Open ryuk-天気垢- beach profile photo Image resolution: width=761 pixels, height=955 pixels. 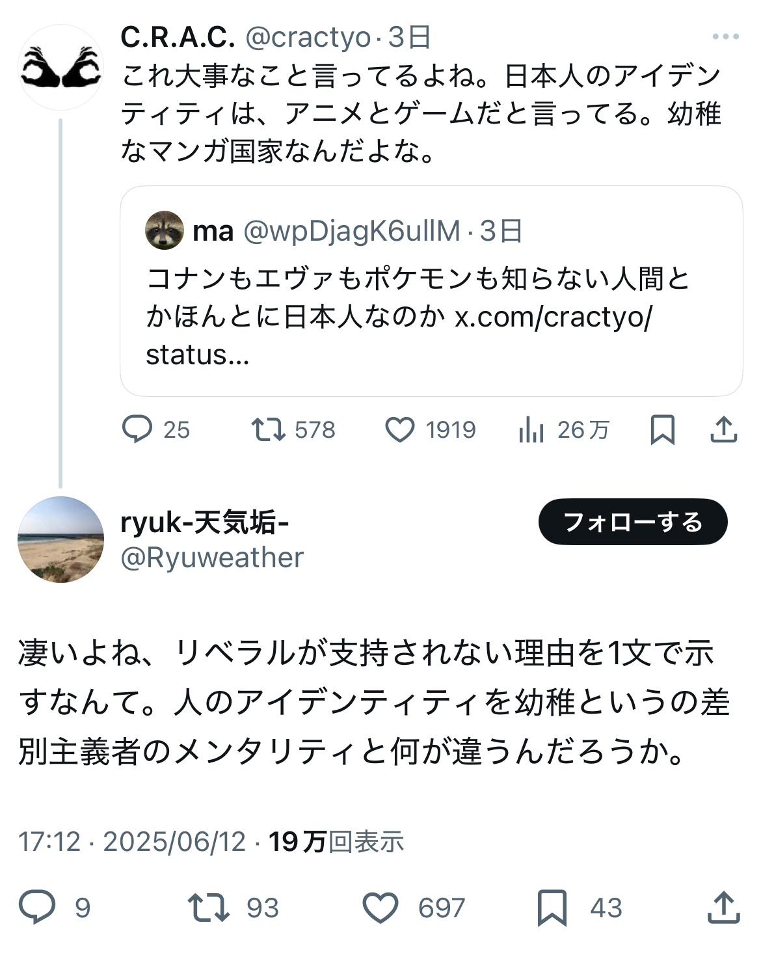point(60,539)
